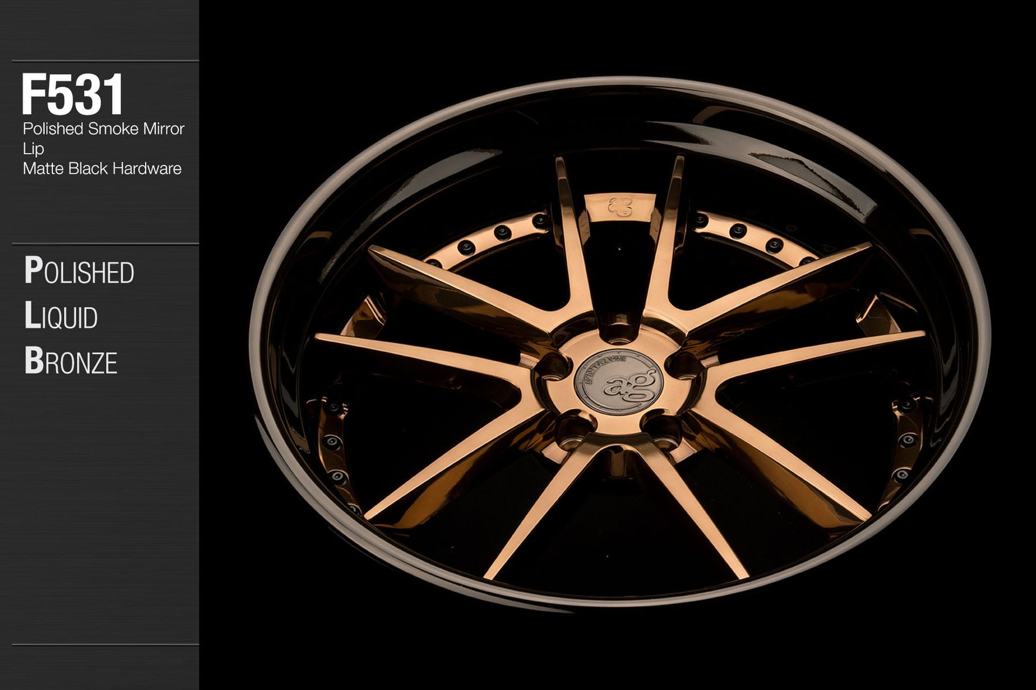Click the top lug hole above the center cap
Screen dimensions: 1036x690
coord(618,335)
